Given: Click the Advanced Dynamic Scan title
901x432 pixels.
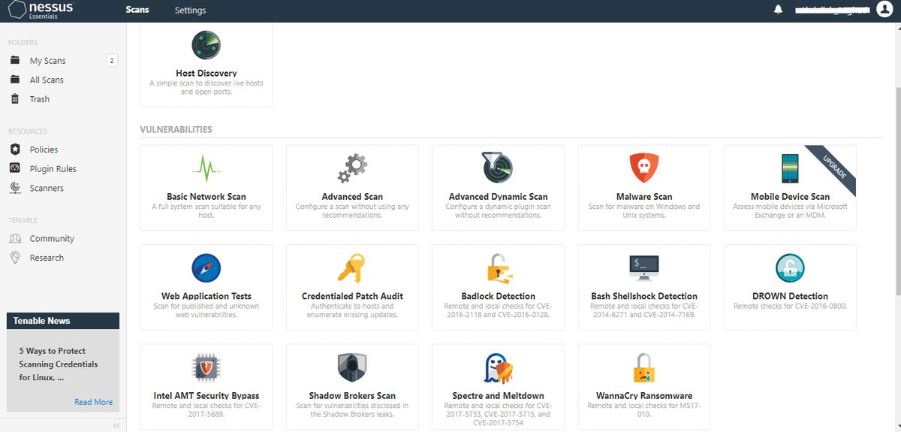Looking at the screenshot, I should pos(498,197).
